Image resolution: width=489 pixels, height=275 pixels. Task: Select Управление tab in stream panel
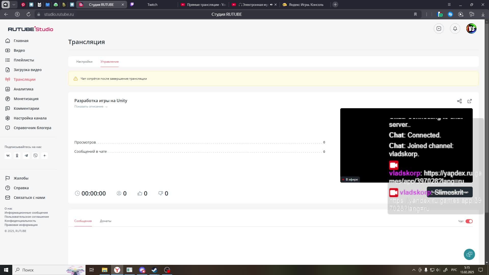(x=110, y=61)
